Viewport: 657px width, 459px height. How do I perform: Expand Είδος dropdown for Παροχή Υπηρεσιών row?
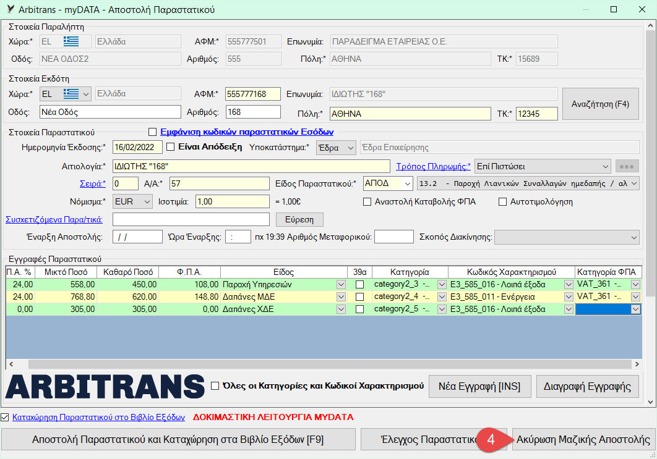[x=341, y=285]
